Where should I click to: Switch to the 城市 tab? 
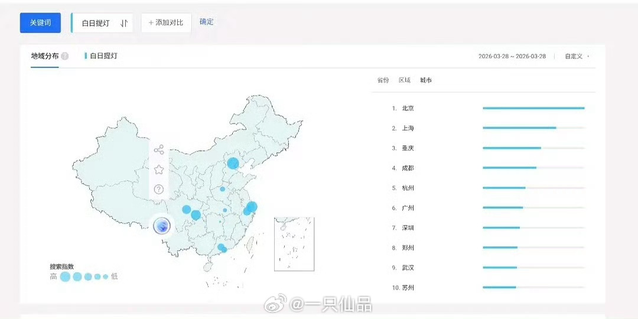click(x=426, y=80)
